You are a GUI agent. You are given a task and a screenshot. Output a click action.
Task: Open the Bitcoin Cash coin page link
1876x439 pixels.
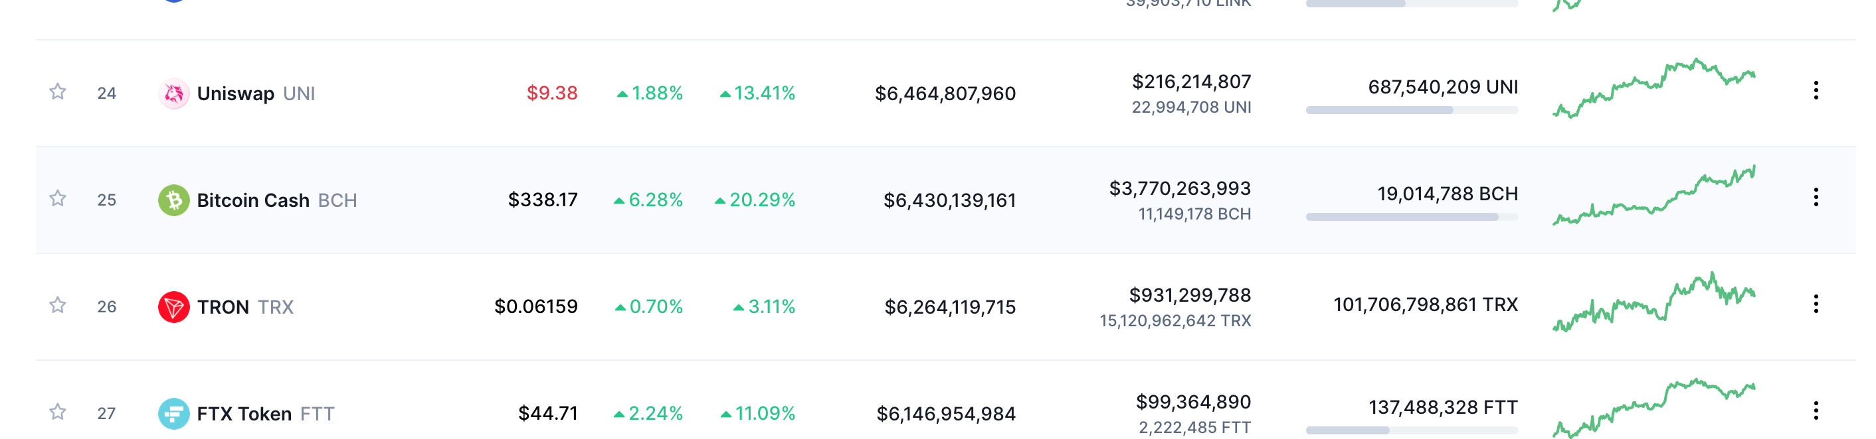[x=277, y=201]
